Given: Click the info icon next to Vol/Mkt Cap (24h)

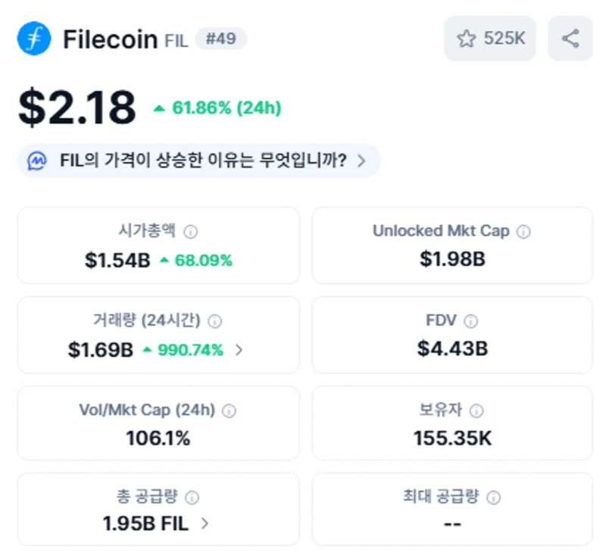Looking at the screenshot, I should click(229, 411).
